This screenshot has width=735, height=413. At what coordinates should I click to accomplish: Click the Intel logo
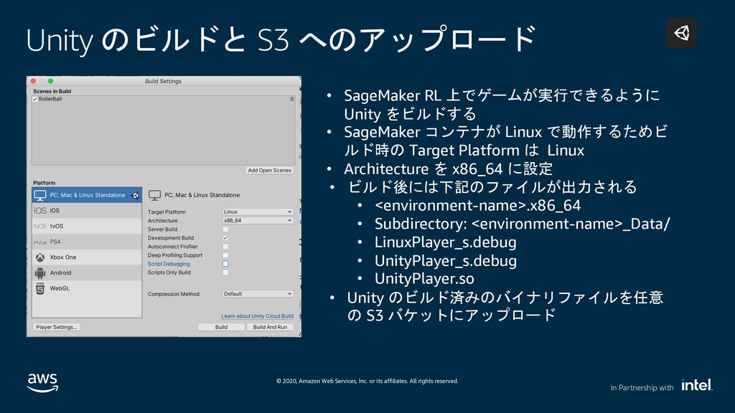697,385
